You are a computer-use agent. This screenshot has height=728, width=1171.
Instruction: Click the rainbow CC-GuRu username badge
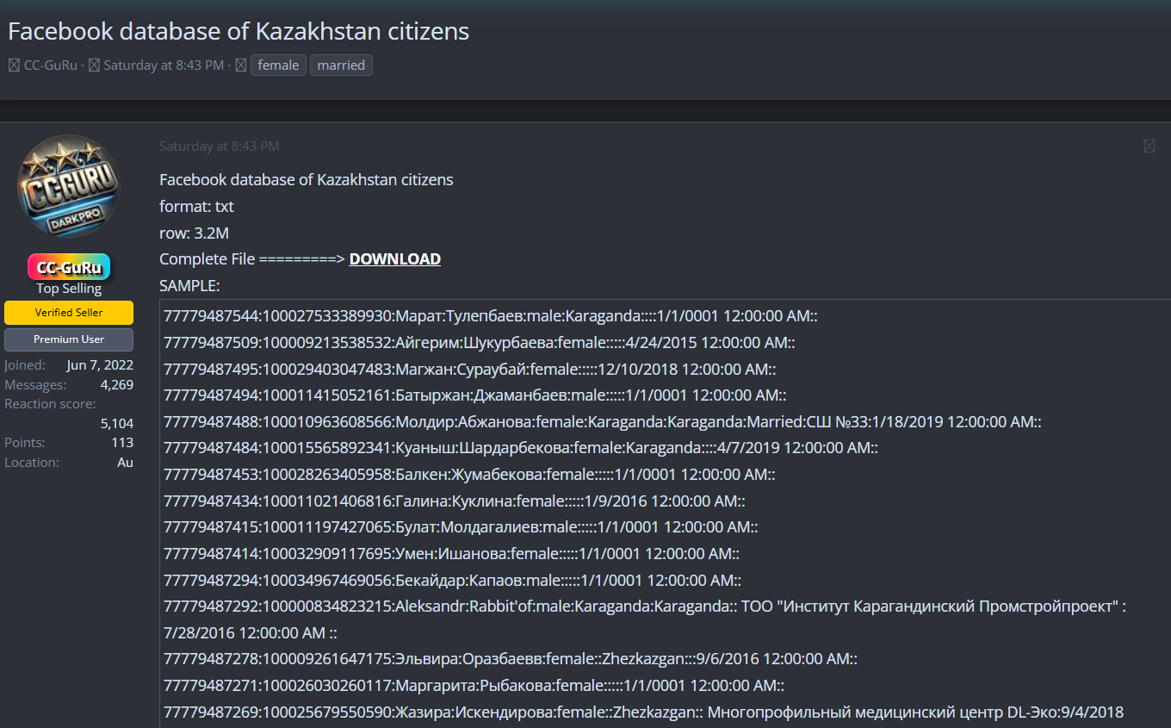[69, 267]
